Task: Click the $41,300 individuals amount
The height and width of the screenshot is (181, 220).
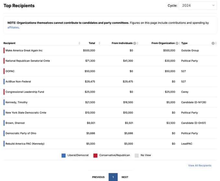Action: click(128, 61)
